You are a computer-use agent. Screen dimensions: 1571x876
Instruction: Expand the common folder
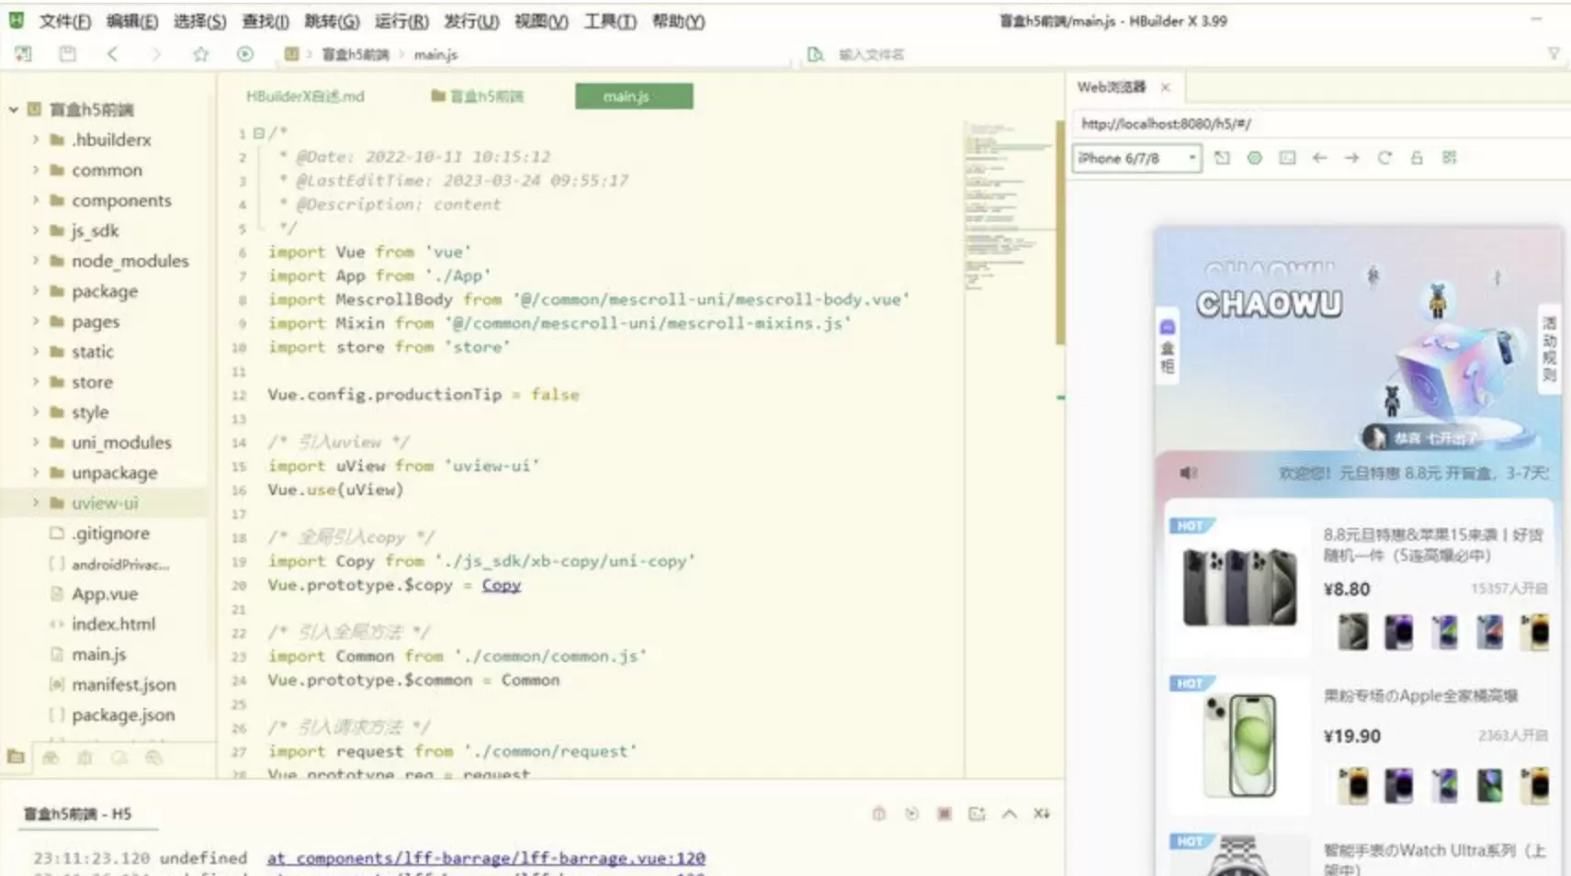(x=36, y=170)
